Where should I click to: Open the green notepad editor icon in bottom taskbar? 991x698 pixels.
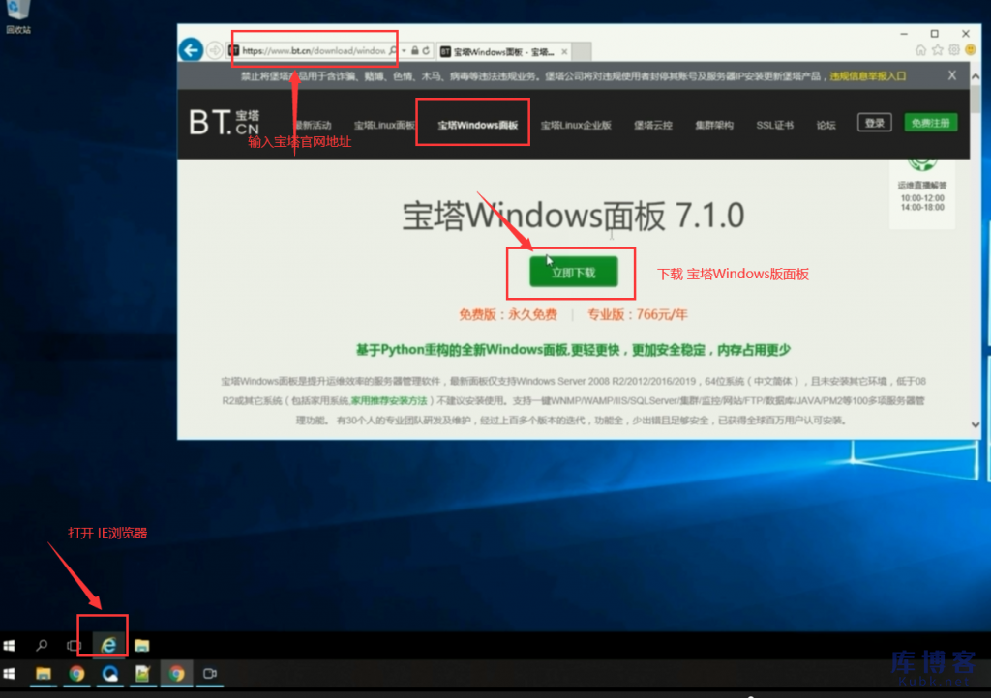(143, 674)
